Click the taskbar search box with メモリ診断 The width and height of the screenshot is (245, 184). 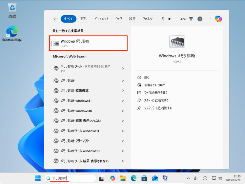tap(70, 178)
